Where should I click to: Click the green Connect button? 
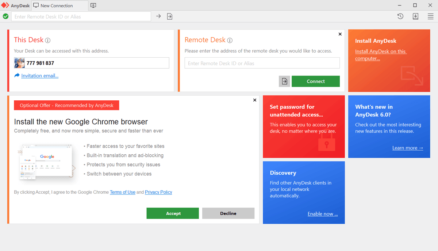coord(316,81)
